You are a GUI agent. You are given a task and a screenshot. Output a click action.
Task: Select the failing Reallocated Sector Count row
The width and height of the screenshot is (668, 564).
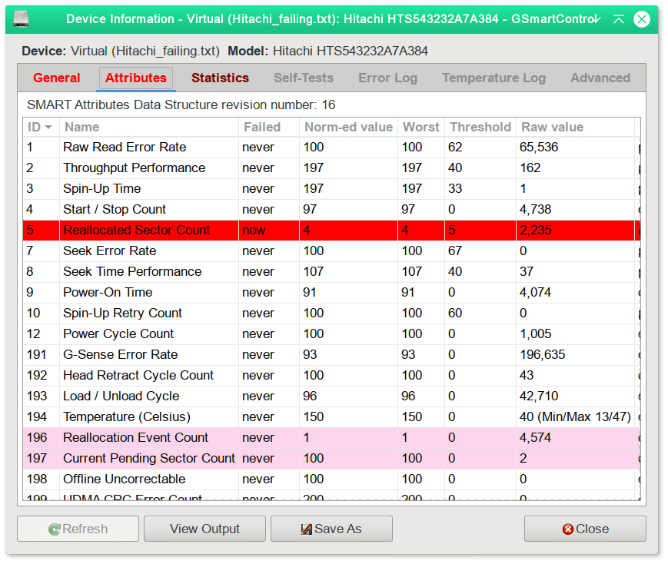[231, 230]
